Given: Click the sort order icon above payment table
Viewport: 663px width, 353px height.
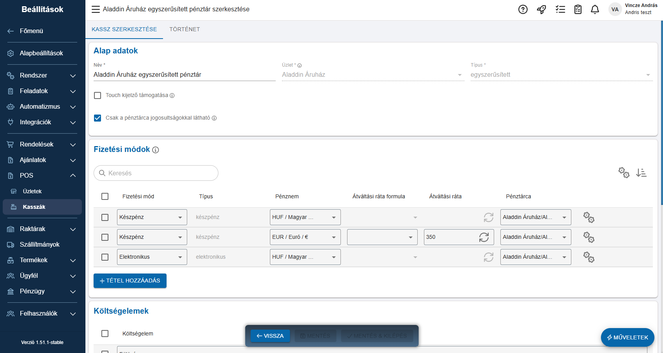Looking at the screenshot, I should tap(641, 173).
